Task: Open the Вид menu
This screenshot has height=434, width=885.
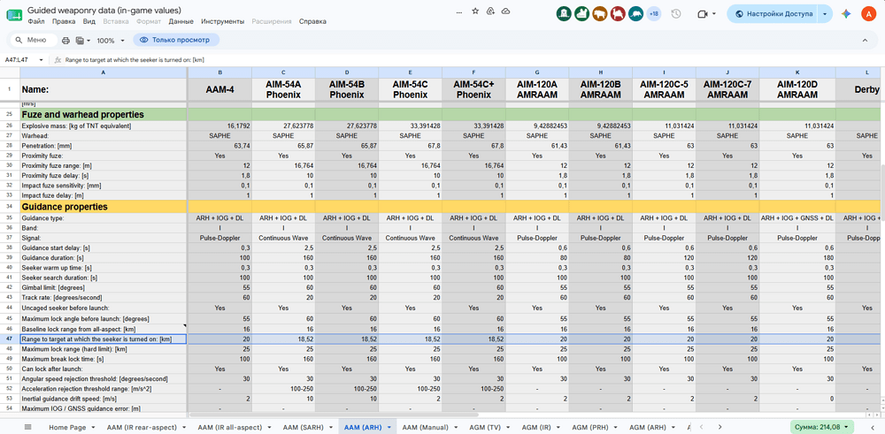Action: 88,21
